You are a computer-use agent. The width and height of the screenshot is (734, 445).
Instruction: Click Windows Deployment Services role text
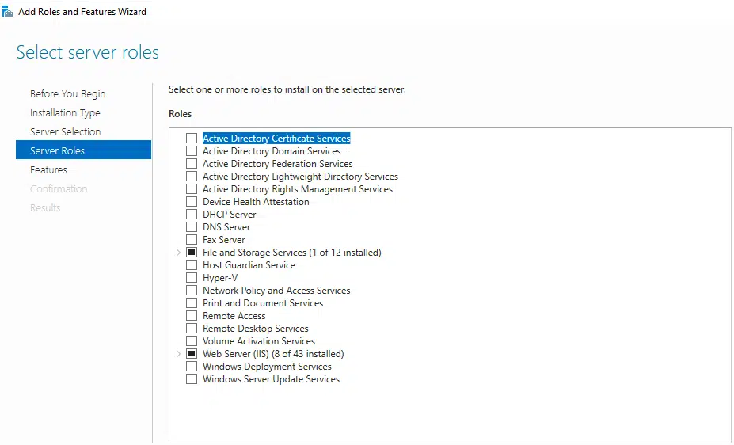point(267,367)
